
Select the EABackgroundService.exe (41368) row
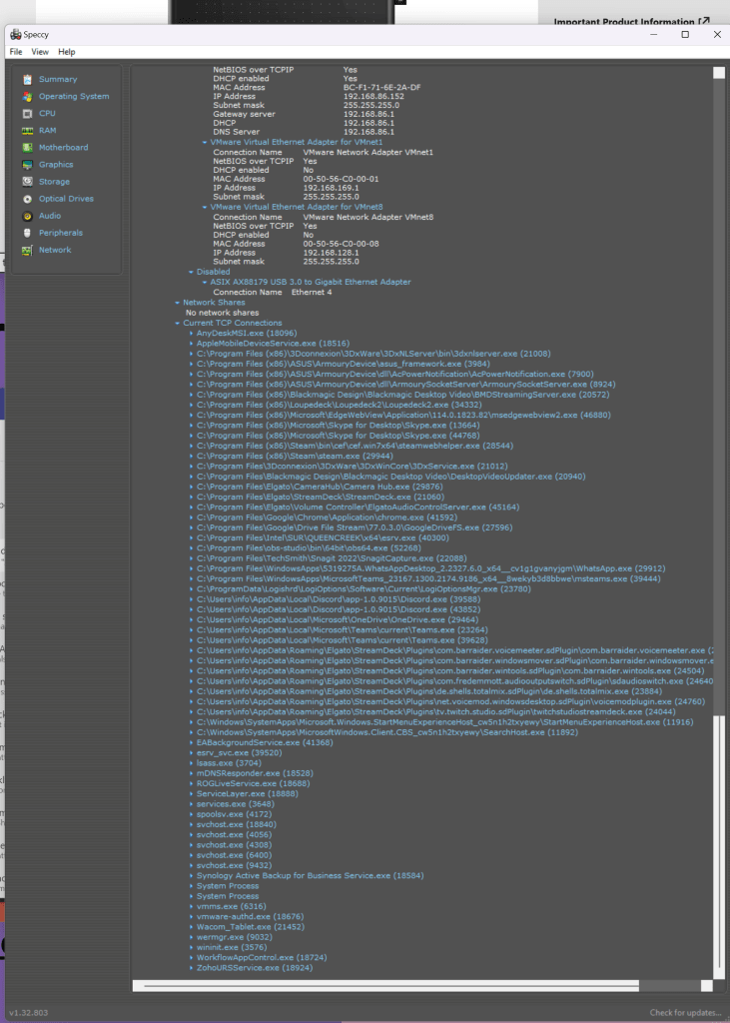coord(265,742)
